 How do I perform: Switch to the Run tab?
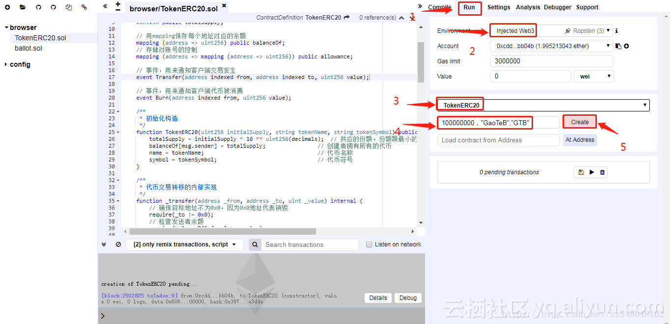469,7
